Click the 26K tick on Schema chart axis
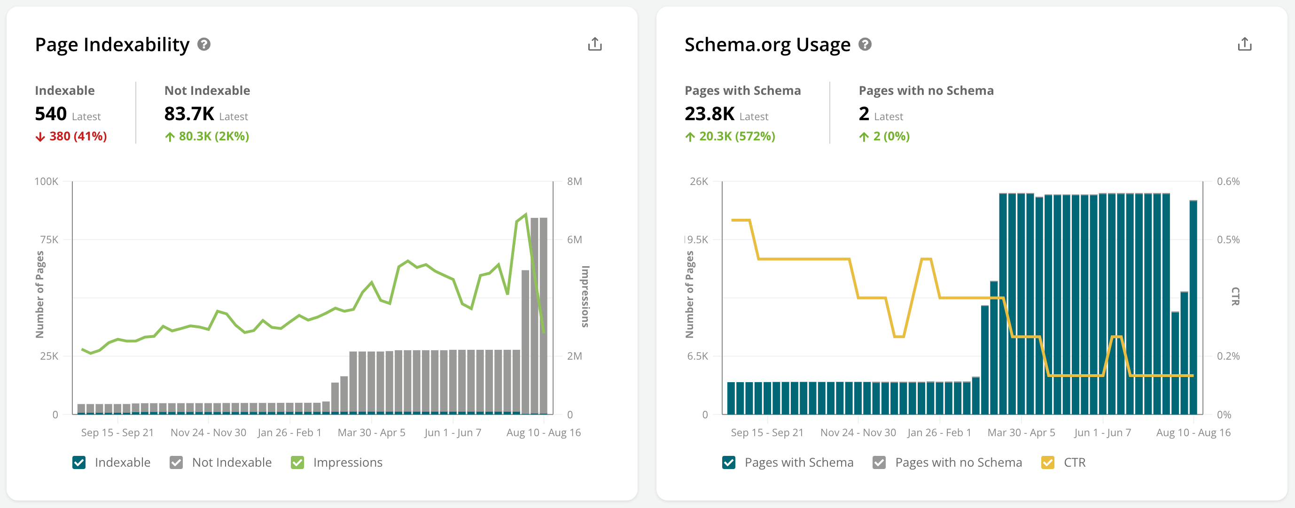 [699, 181]
